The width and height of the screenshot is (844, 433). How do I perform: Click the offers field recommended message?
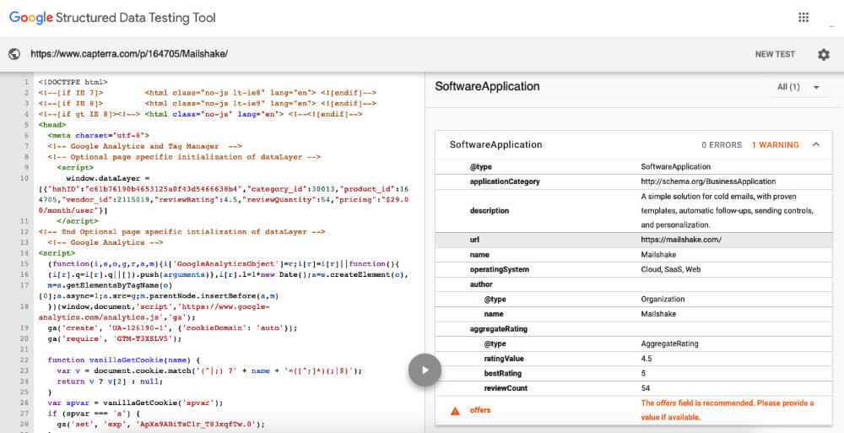[728, 410]
